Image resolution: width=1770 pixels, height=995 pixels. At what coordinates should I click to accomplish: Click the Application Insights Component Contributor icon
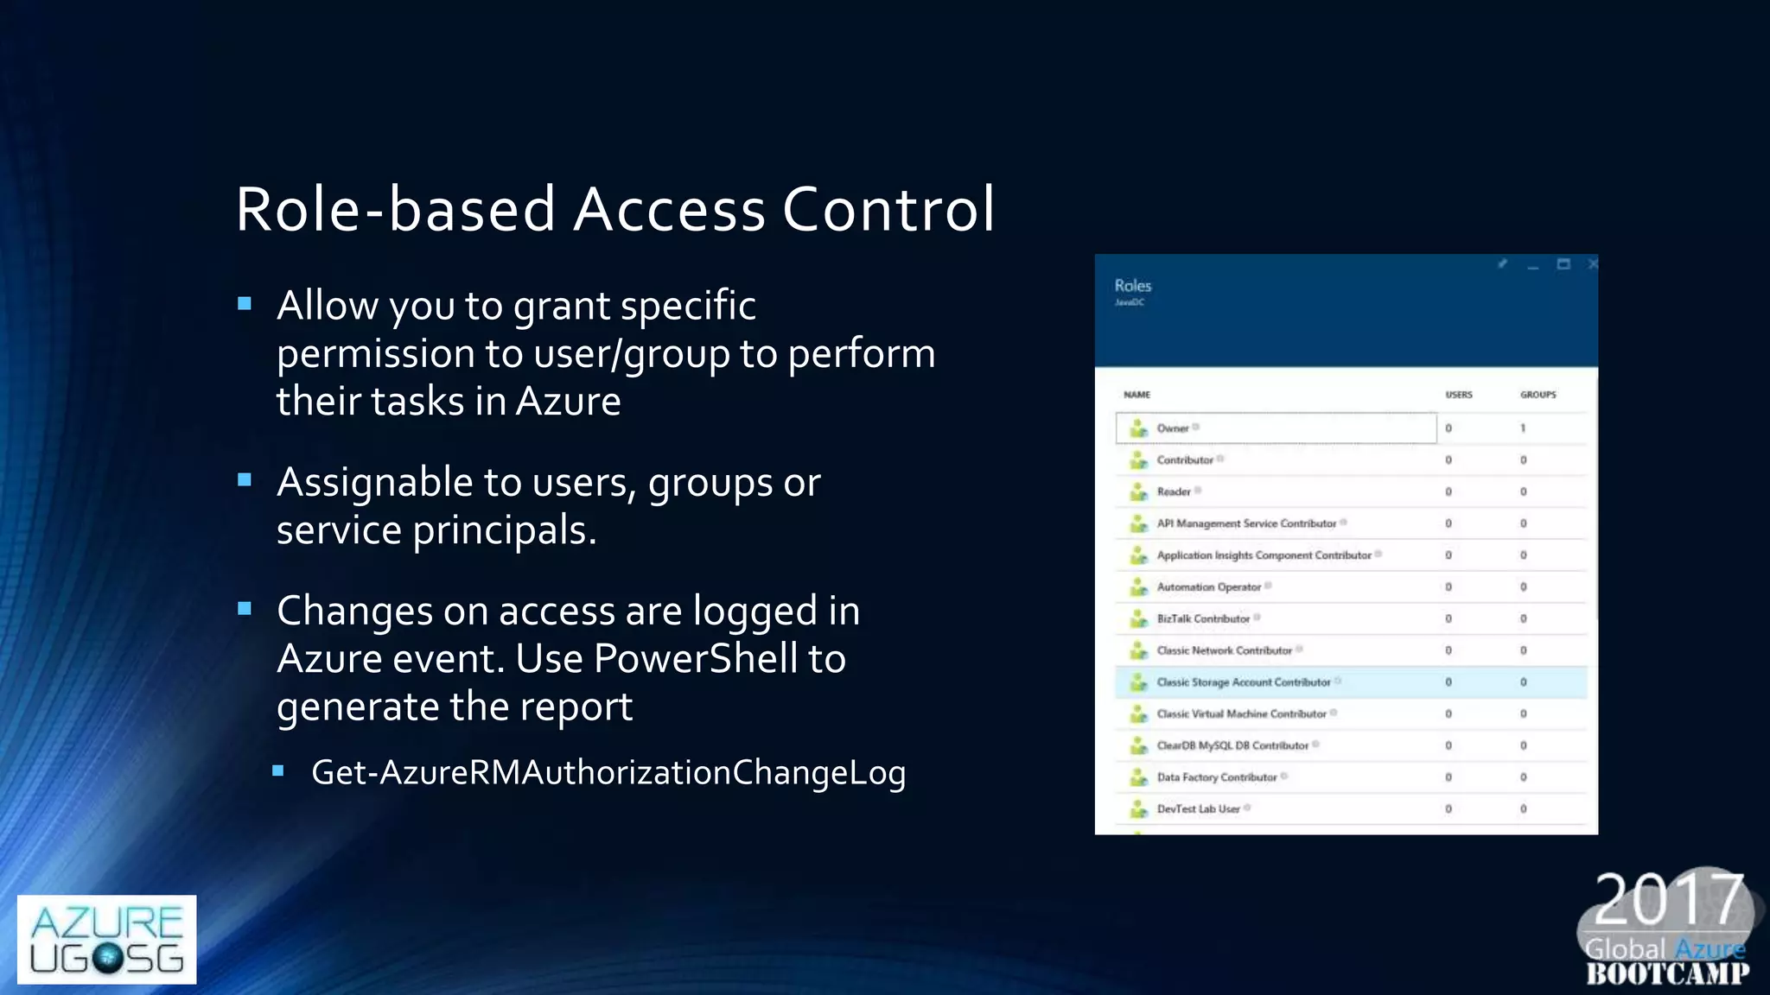pos(1139,555)
